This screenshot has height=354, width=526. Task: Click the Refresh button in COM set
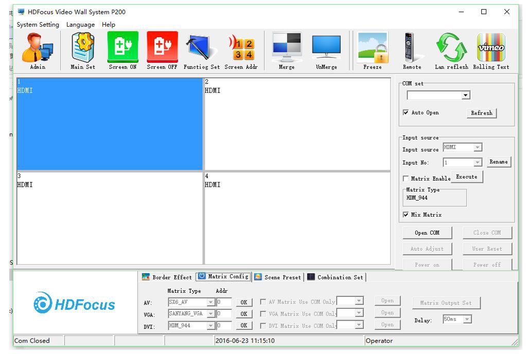click(x=481, y=113)
